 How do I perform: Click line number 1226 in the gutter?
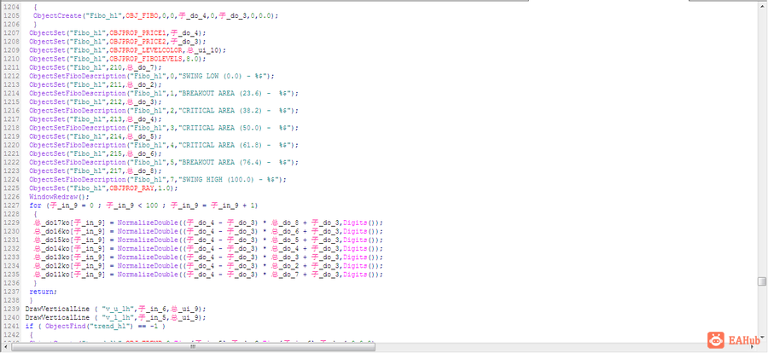click(9, 196)
